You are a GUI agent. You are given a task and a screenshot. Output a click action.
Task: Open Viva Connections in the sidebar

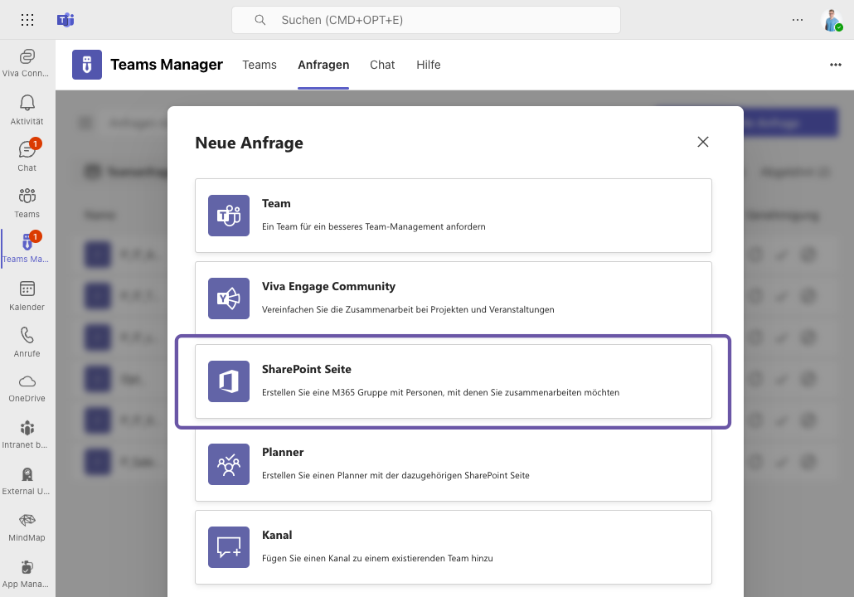pos(27,62)
